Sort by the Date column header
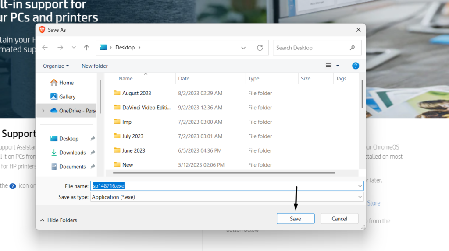The height and width of the screenshot is (251, 449). (x=184, y=79)
